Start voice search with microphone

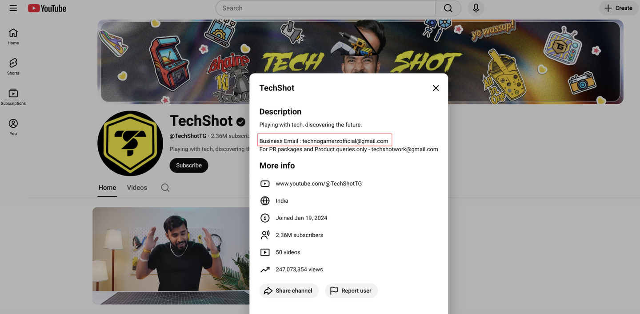click(476, 8)
